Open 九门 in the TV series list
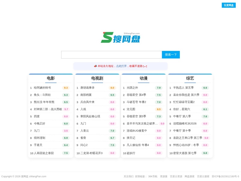 coord(83,124)
